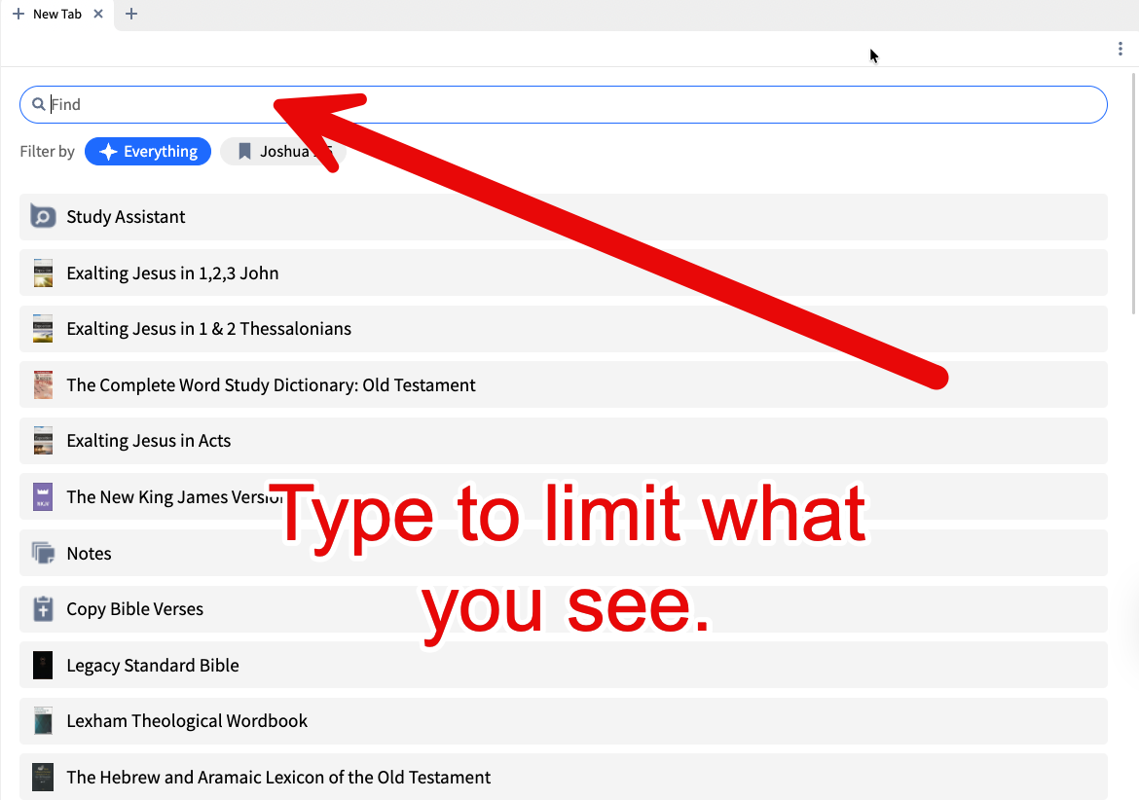Viewport: 1139px width, 800px height.
Task: Click the Legacy Standard Bible cover icon
Action: (43, 665)
